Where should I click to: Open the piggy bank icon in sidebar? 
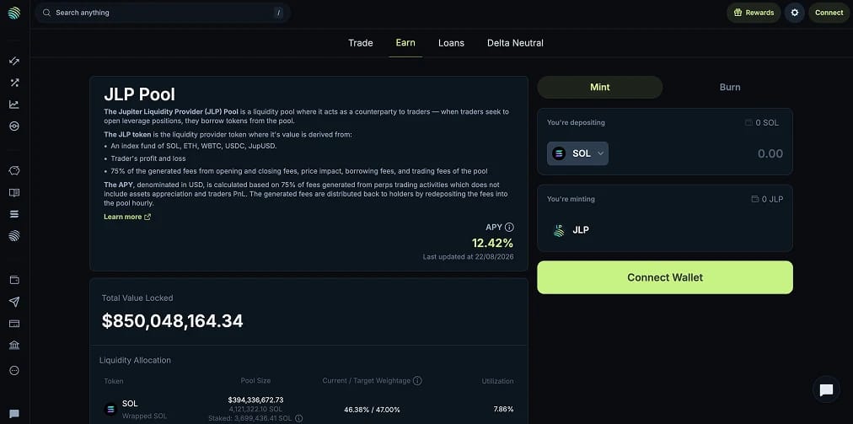[x=14, y=170]
